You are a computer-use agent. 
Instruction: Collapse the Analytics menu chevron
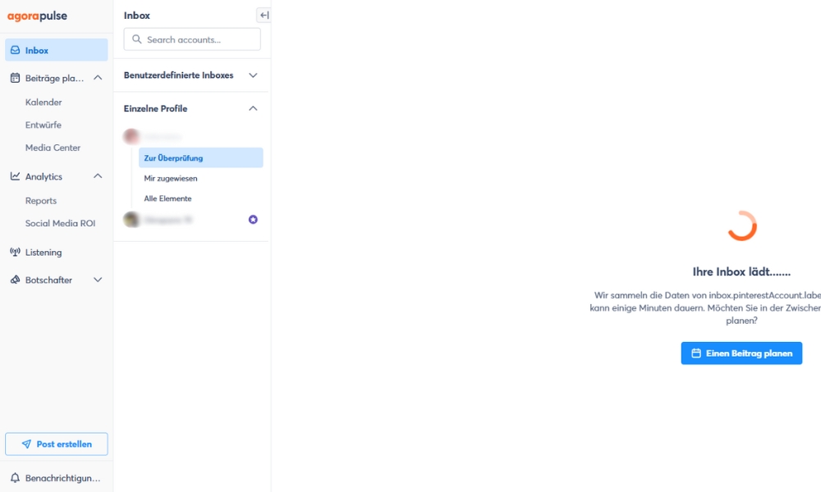[98, 176]
